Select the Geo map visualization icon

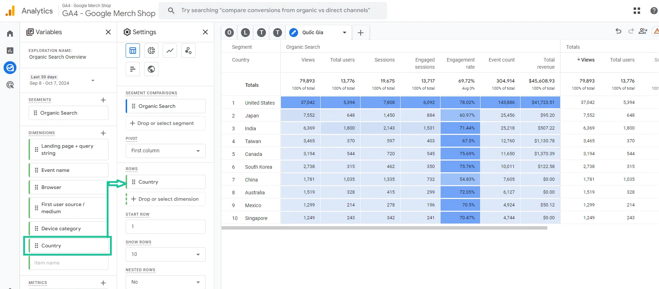151,69
